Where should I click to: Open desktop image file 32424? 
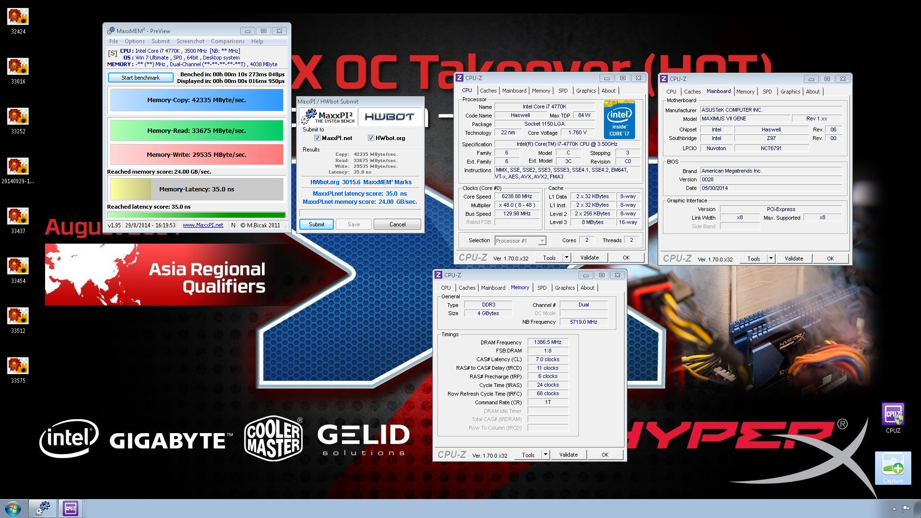(18, 21)
